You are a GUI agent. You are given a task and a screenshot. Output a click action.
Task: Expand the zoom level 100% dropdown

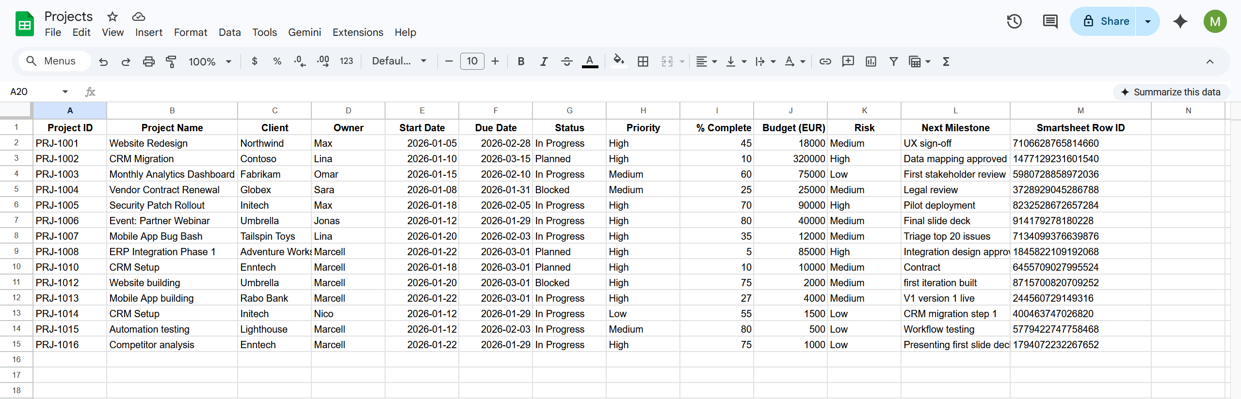(x=210, y=61)
